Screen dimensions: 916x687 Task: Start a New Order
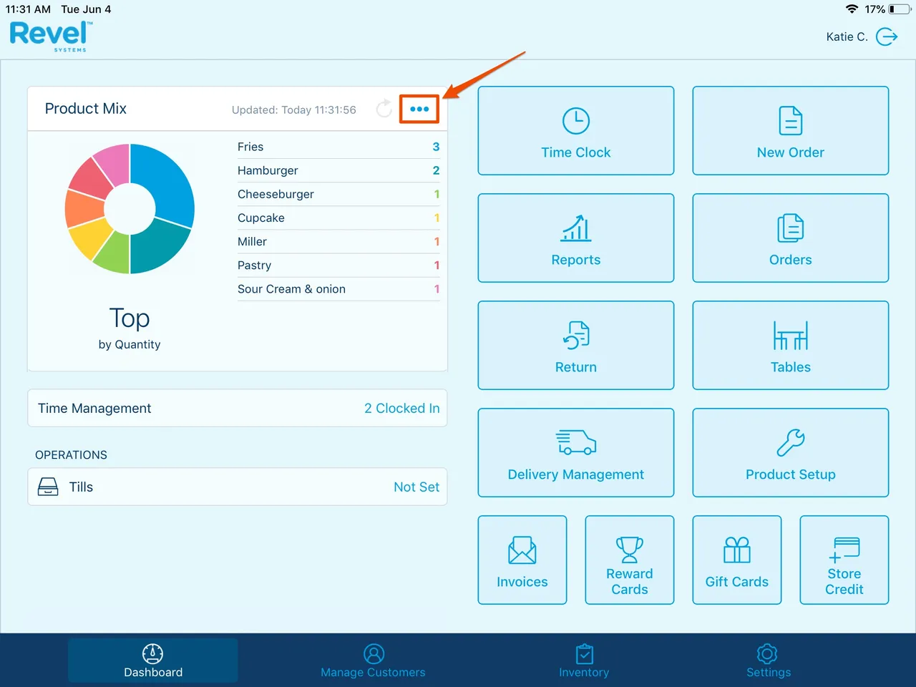coord(791,131)
